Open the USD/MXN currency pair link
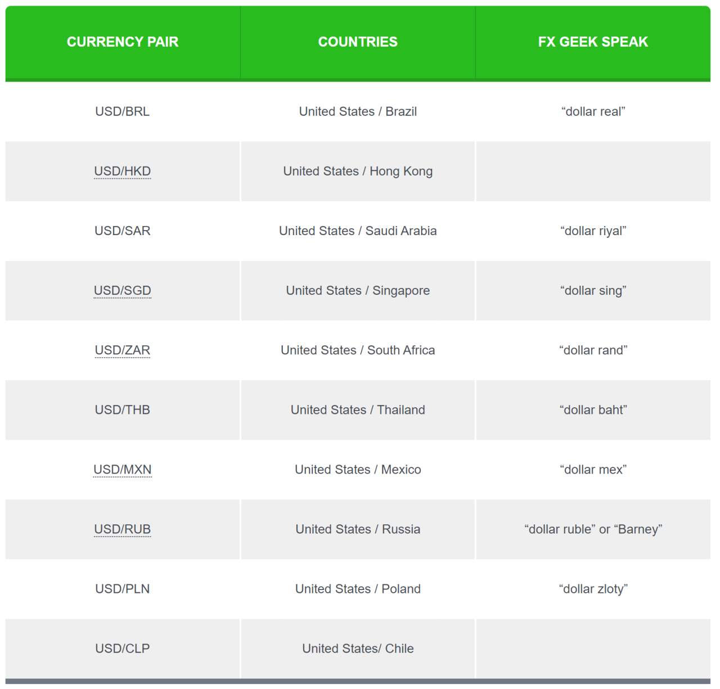Screen dimensions: 720x689 [x=122, y=469]
